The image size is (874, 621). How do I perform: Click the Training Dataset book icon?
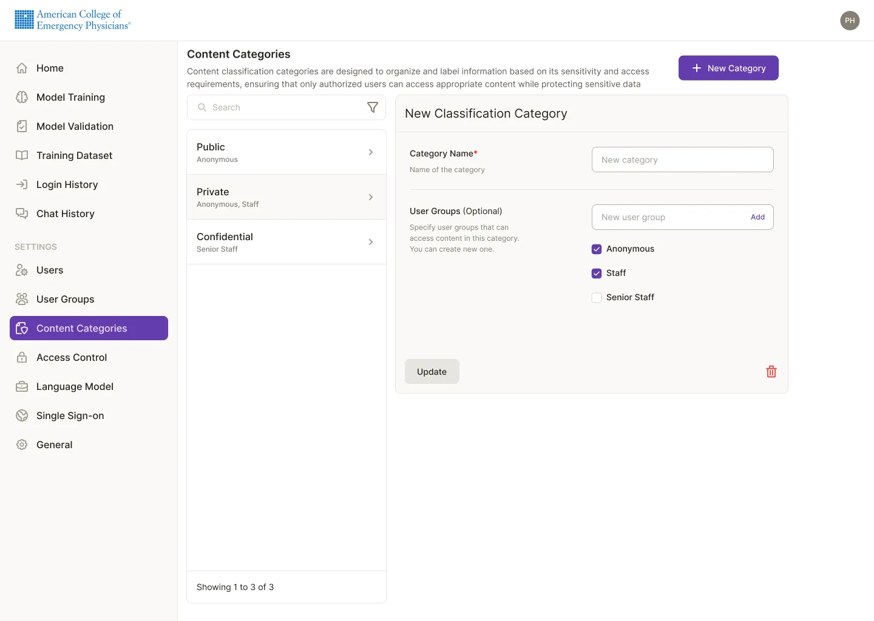coord(22,155)
